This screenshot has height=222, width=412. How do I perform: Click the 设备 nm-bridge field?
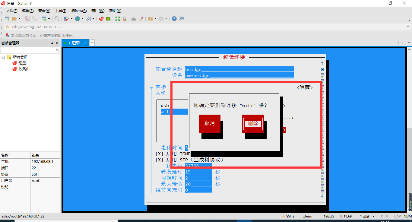pyautogui.click(x=239, y=75)
